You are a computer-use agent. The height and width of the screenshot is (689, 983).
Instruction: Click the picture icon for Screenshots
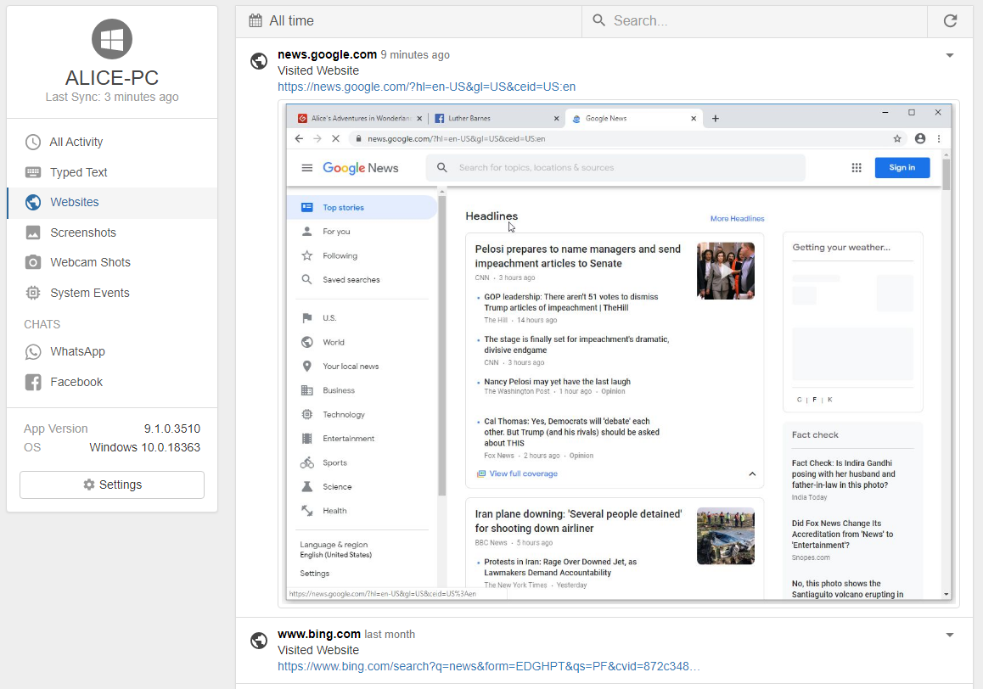tap(32, 232)
